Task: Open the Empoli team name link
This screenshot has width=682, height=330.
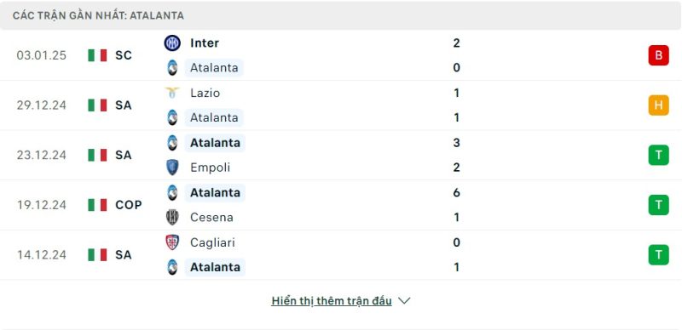Action: pos(210,168)
